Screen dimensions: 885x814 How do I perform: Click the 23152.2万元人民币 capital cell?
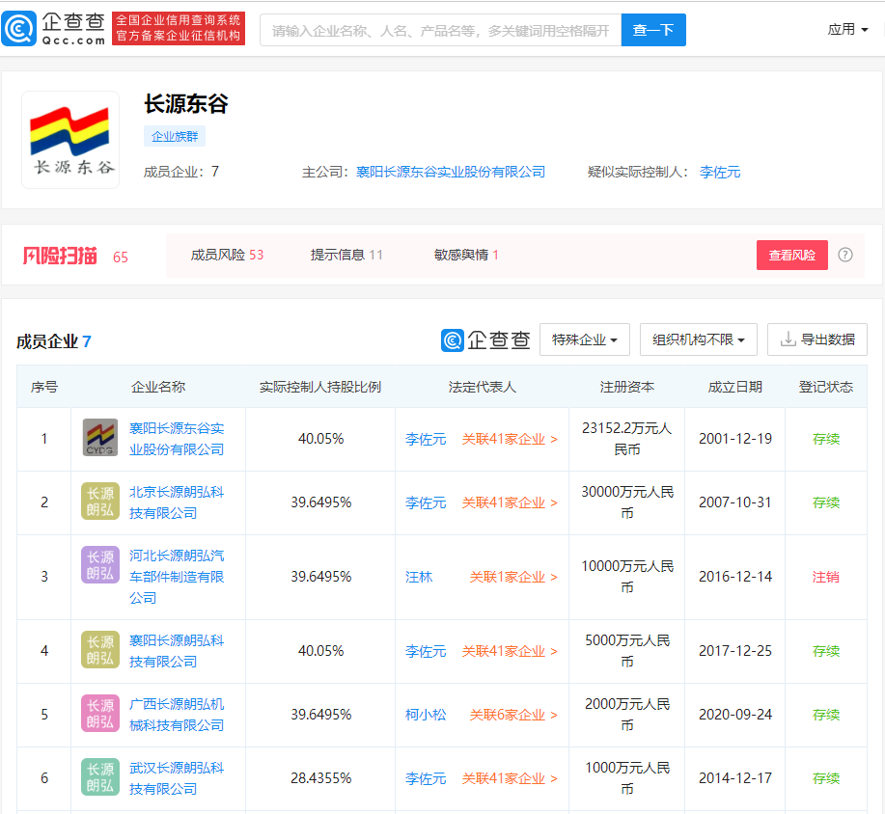[x=627, y=439]
